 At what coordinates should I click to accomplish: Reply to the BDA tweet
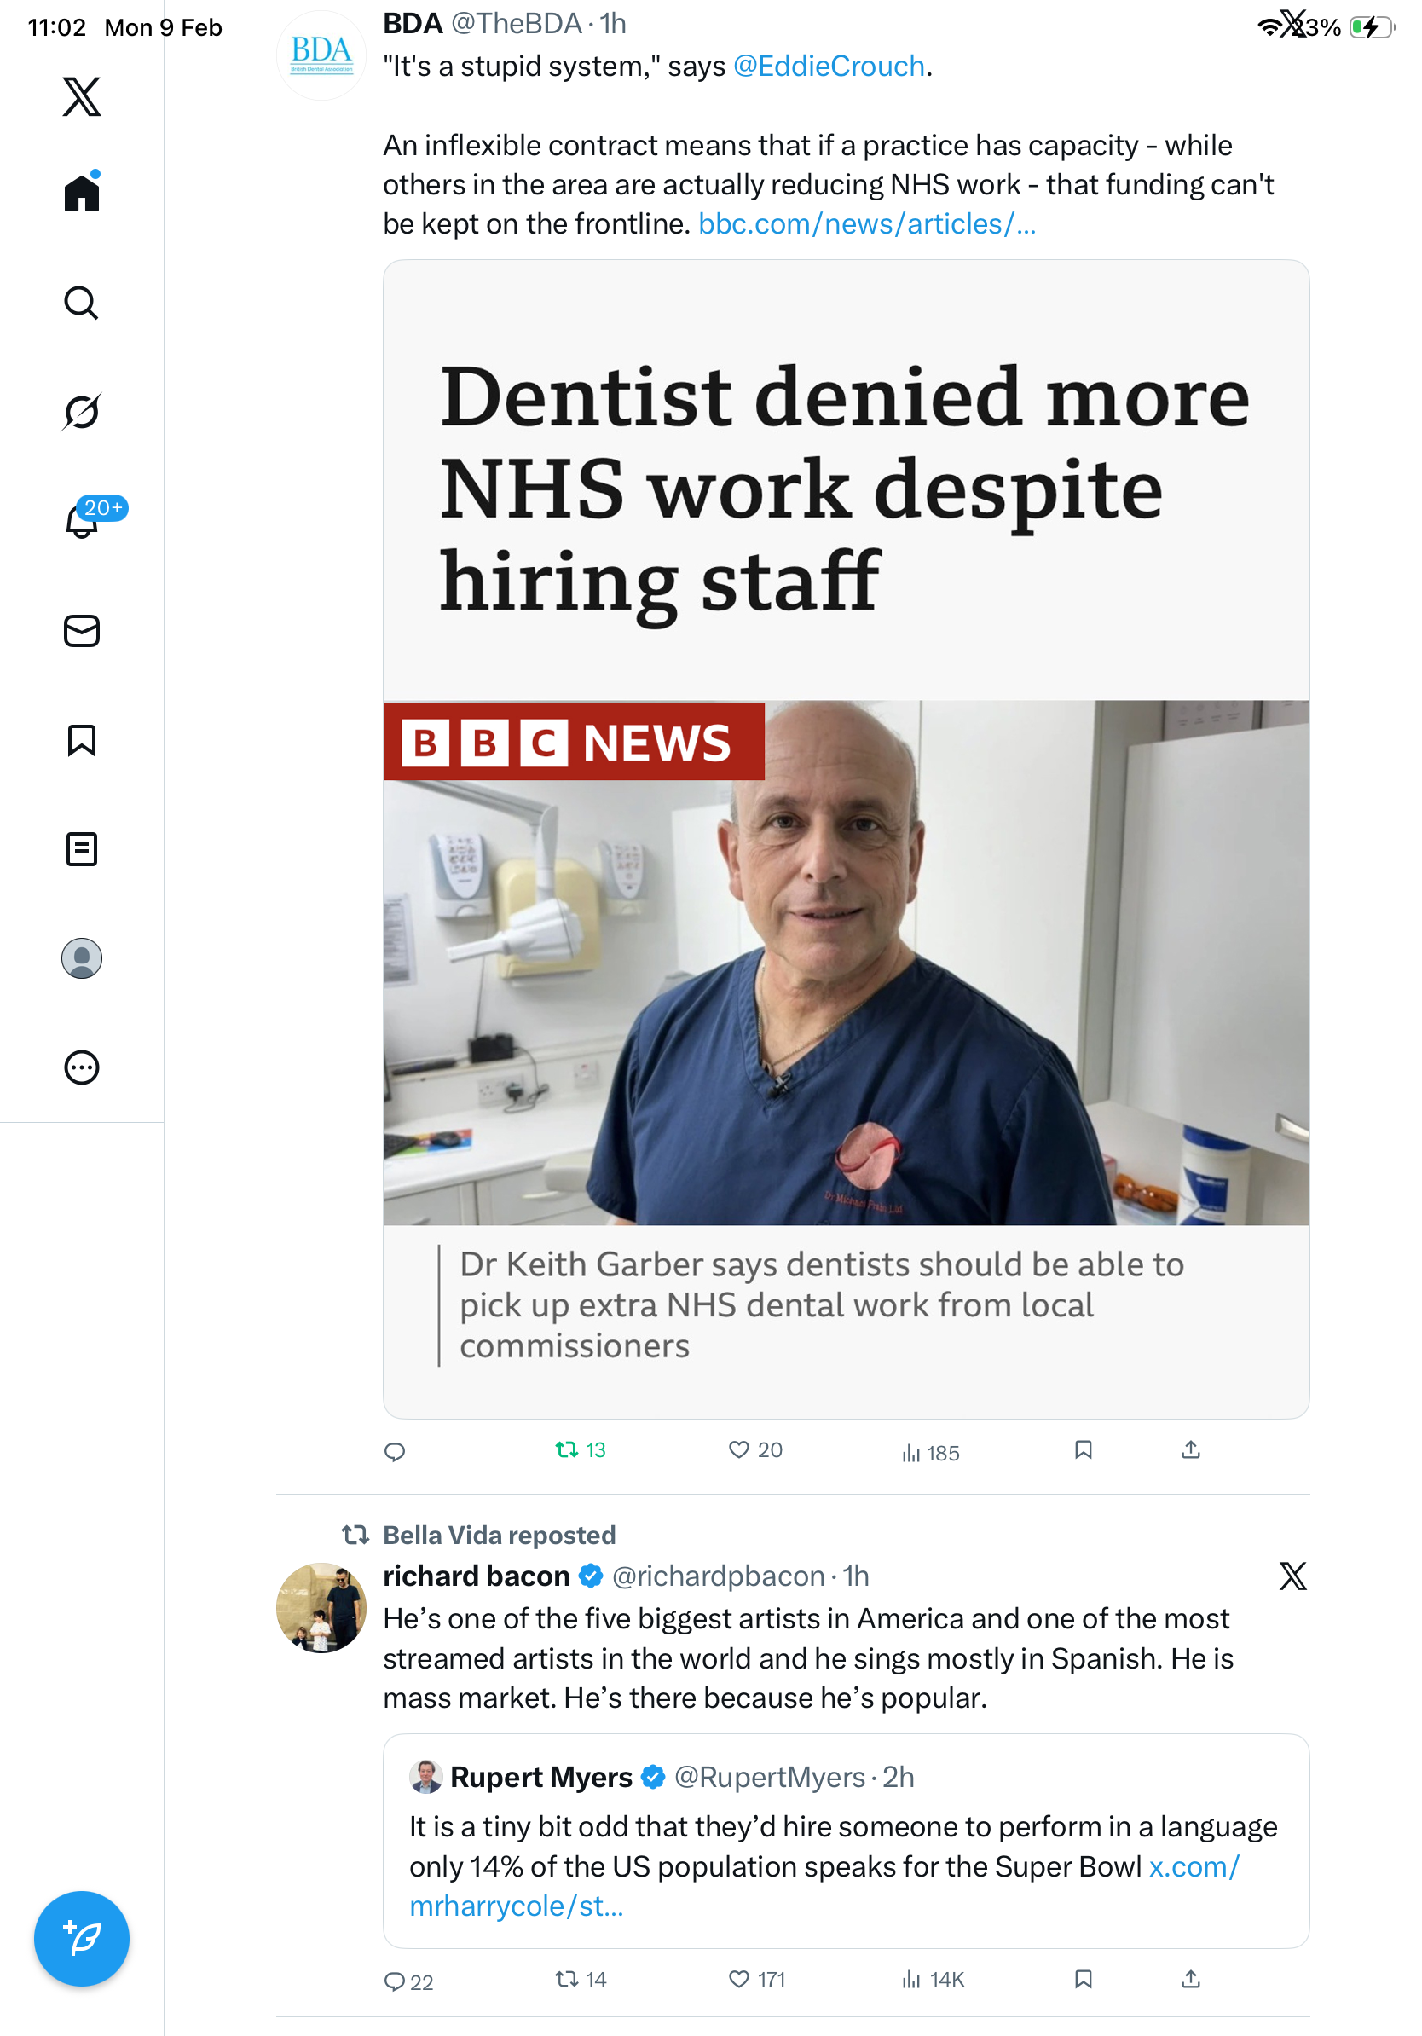point(395,1452)
